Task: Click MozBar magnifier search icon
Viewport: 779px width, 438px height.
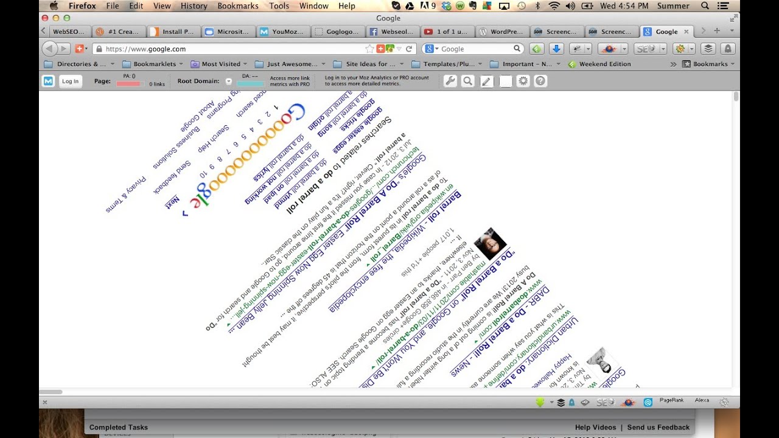Action: pos(468,81)
